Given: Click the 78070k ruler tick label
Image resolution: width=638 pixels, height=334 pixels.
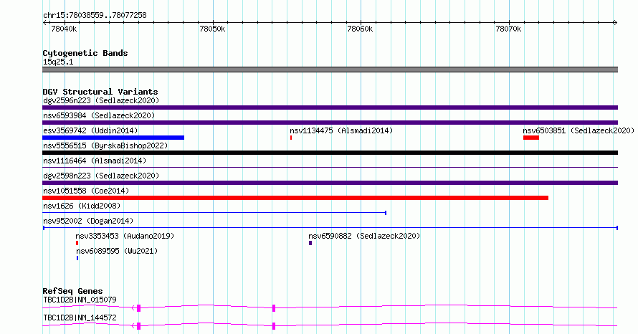Looking at the screenshot, I should coord(509,29).
